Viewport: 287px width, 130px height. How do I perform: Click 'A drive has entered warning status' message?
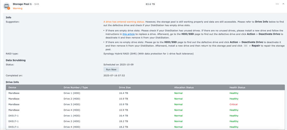[x=124, y=22]
